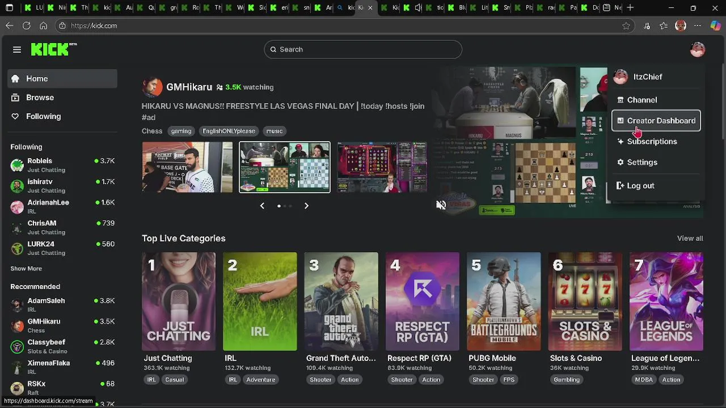
Task: Expand Show More under Following
Action: [26, 269]
